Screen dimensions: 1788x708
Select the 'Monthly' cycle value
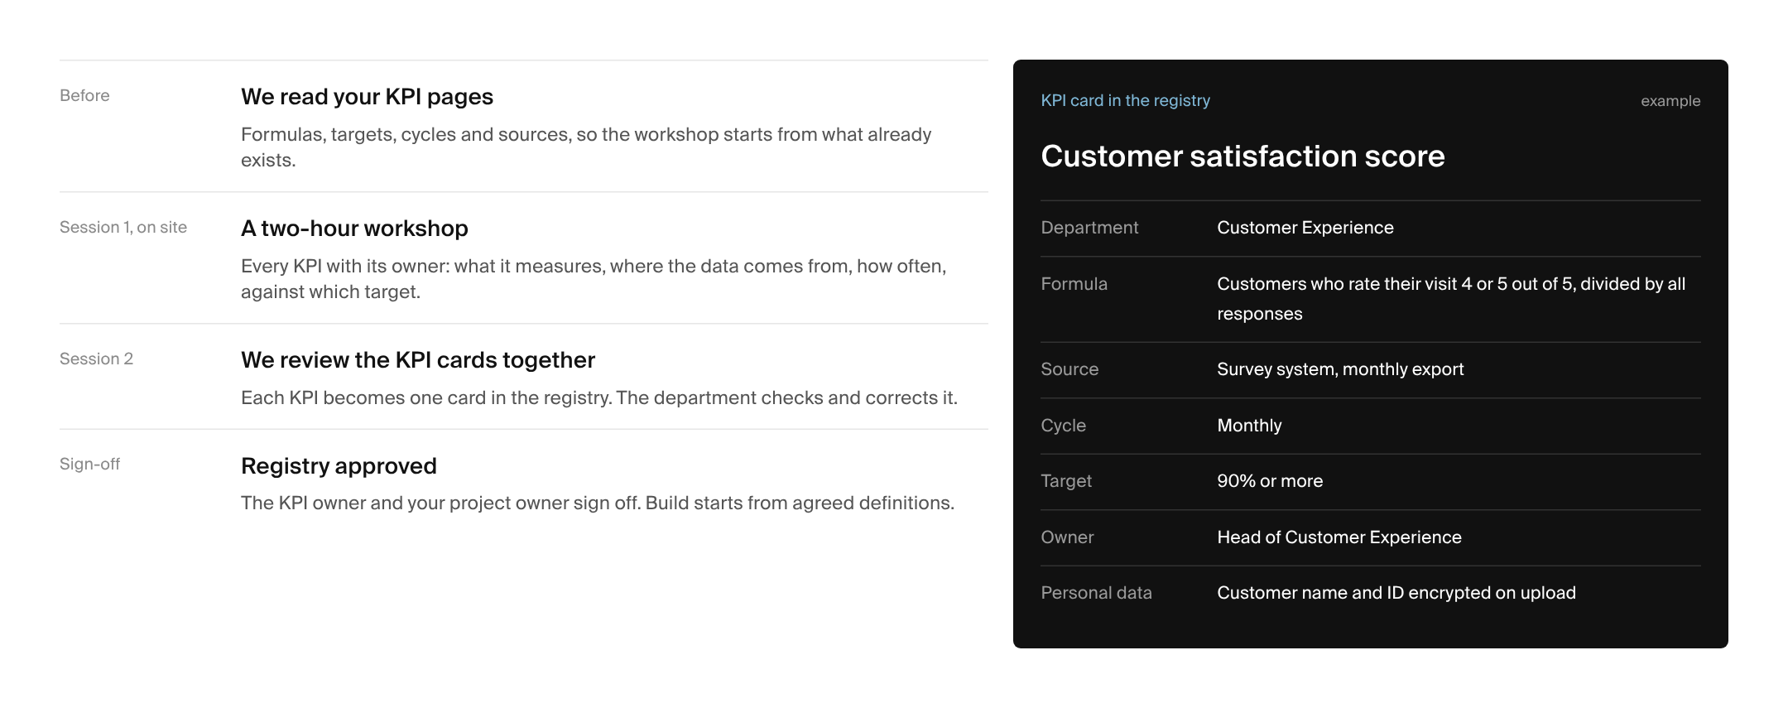point(1249,426)
